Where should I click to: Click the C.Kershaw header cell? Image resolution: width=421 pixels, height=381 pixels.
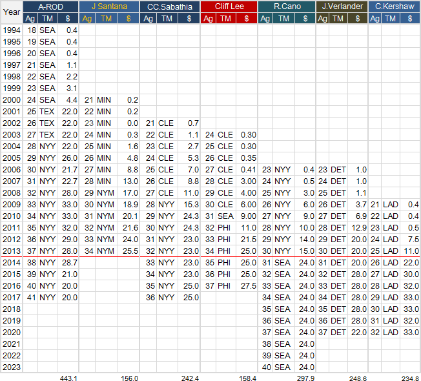[x=395, y=6]
